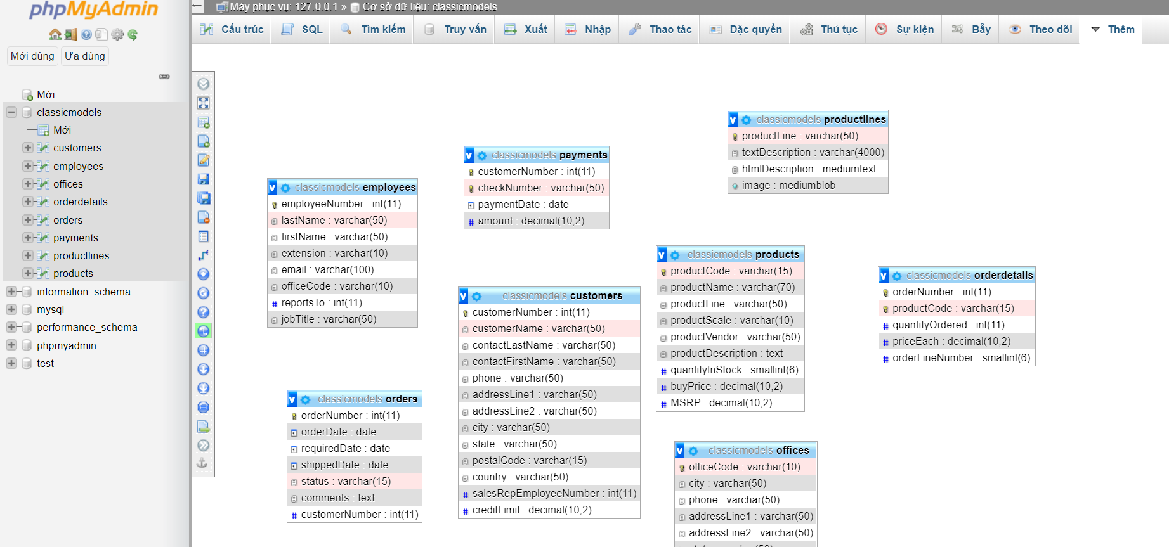Toggle fullscreen view in designer toolbar
The width and height of the screenshot is (1169, 547).
[x=203, y=103]
